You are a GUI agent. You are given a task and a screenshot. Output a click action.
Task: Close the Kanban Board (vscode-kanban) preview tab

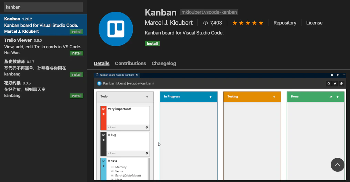pos(137,75)
